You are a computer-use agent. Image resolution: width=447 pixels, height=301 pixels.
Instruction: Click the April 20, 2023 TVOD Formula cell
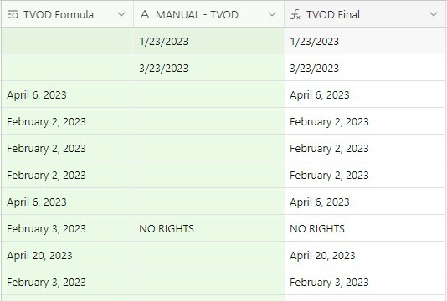pyautogui.click(x=67, y=255)
